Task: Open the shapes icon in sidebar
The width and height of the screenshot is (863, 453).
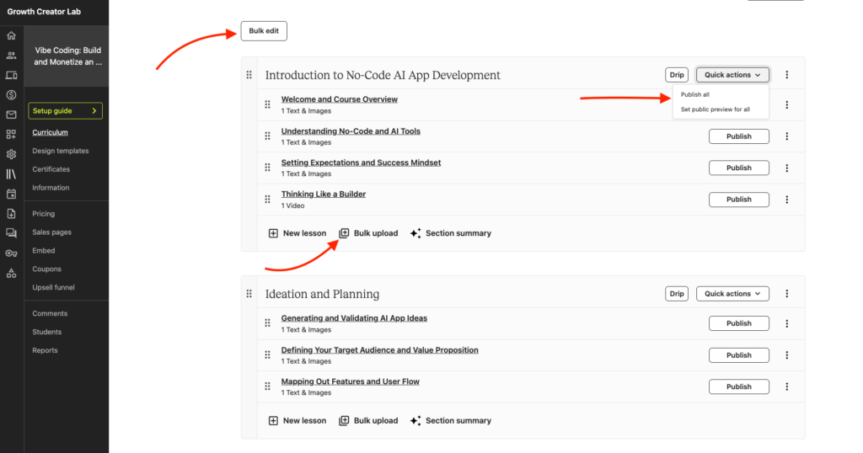Action: tap(11, 273)
